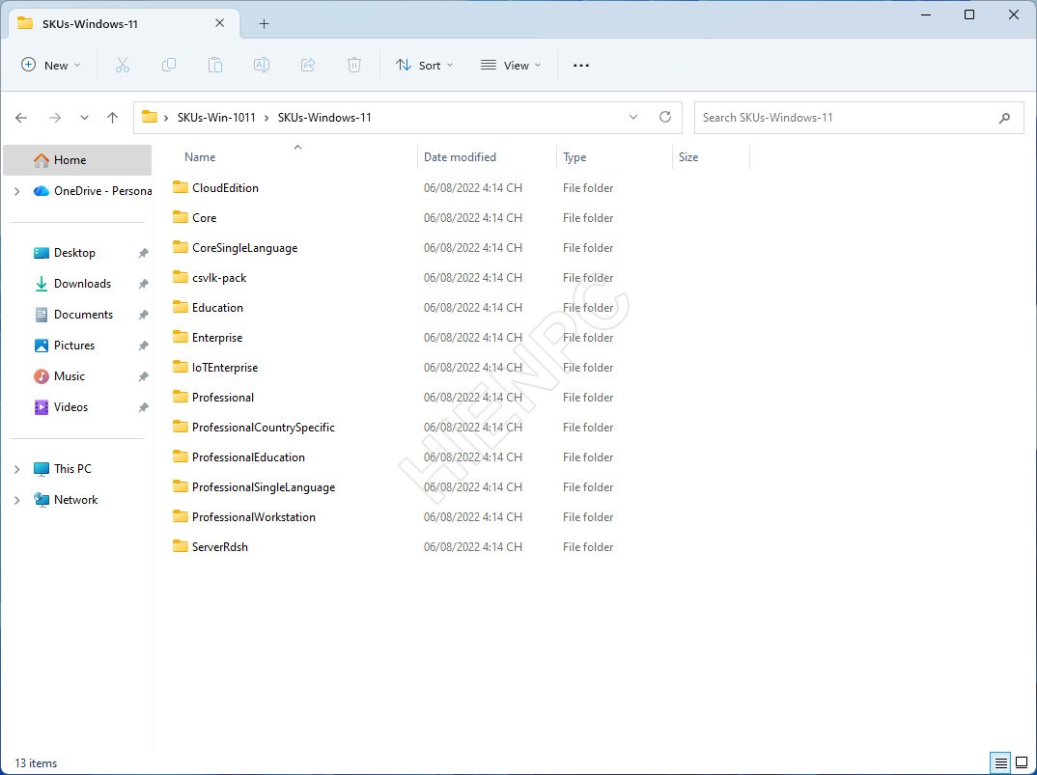
Task: Click the folder icon in address bar
Action: click(150, 117)
